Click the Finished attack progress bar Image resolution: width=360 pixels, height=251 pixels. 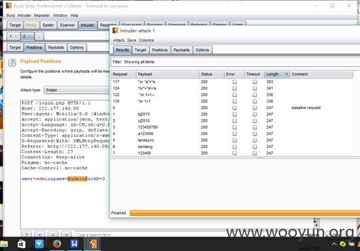(245, 213)
